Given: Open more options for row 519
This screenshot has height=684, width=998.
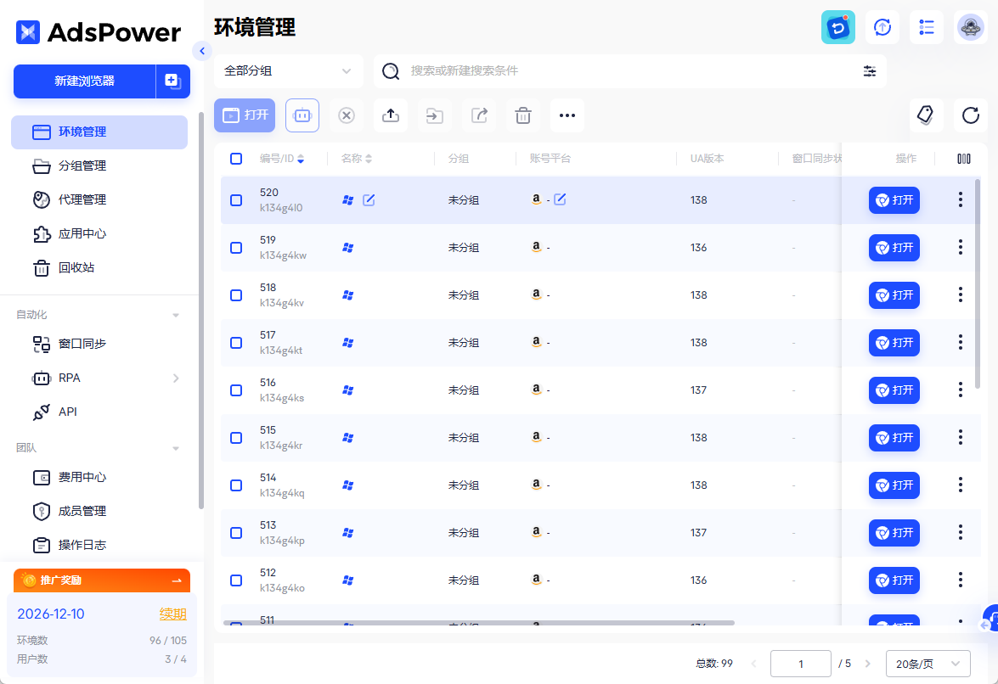Looking at the screenshot, I should [x=960, y=247].
